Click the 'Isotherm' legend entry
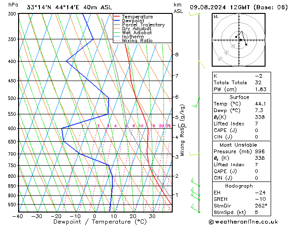292x225 pixels. coord(133,37)
